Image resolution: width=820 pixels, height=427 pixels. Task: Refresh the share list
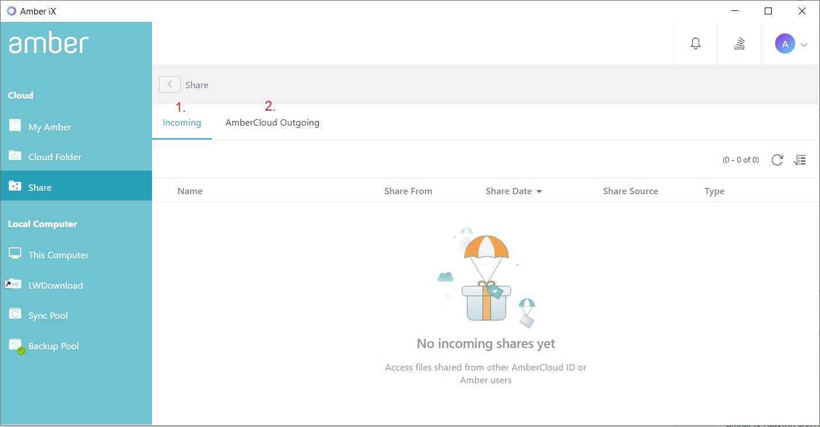click(x=777, y=160)
